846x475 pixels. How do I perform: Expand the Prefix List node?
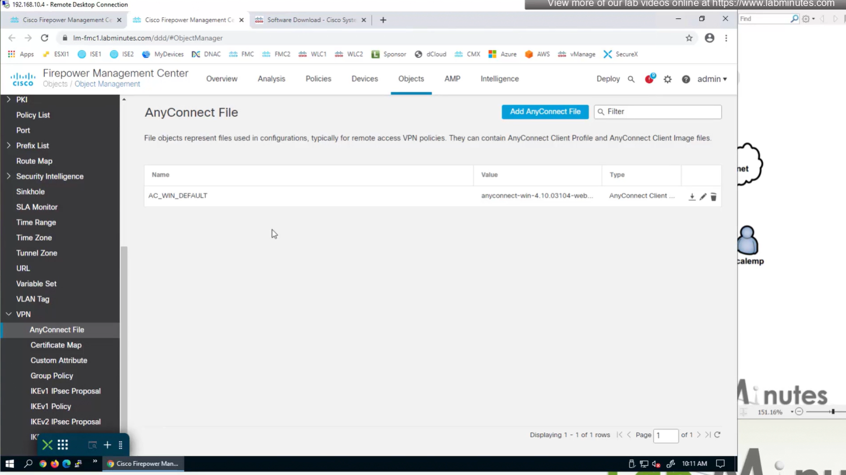(x=9, y=145)
